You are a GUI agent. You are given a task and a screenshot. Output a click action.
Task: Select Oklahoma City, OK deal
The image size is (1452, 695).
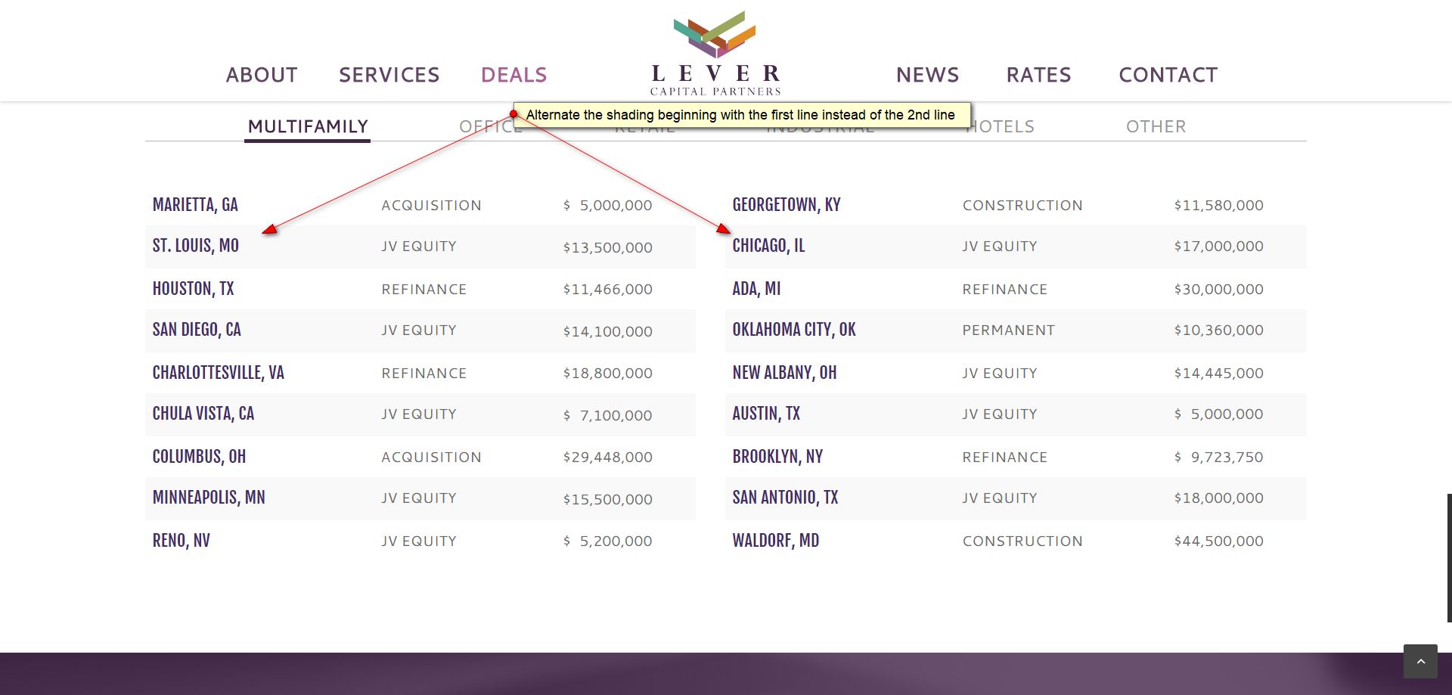[794, 330]
